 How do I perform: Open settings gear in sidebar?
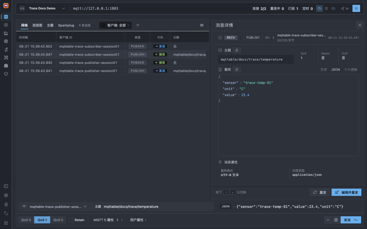(x=6, y=195)
